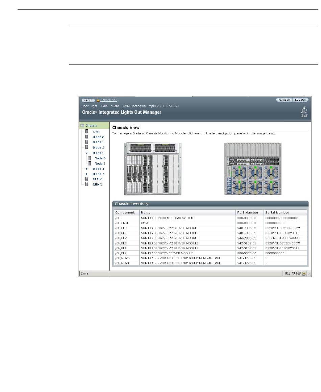Click the front chassis view image
The width and height of the screenshot is (321, 392).
(x=153, y=169)
